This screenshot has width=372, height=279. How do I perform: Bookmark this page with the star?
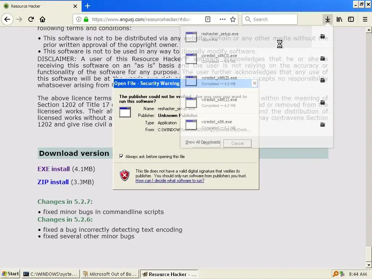tap(233, 19)
